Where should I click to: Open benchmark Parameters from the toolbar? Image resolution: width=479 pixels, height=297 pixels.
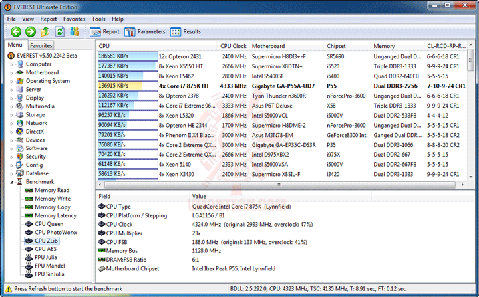144,31
